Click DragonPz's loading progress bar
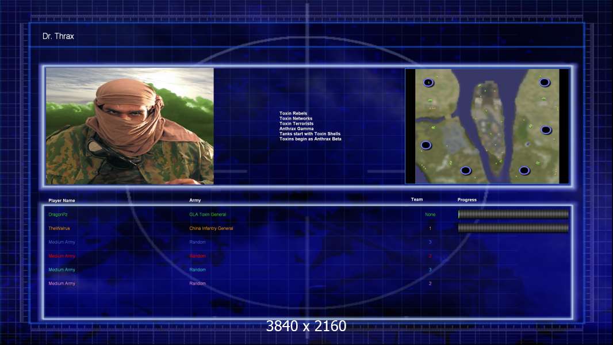This screenshot has height=345, width=613. click(514, 214)
